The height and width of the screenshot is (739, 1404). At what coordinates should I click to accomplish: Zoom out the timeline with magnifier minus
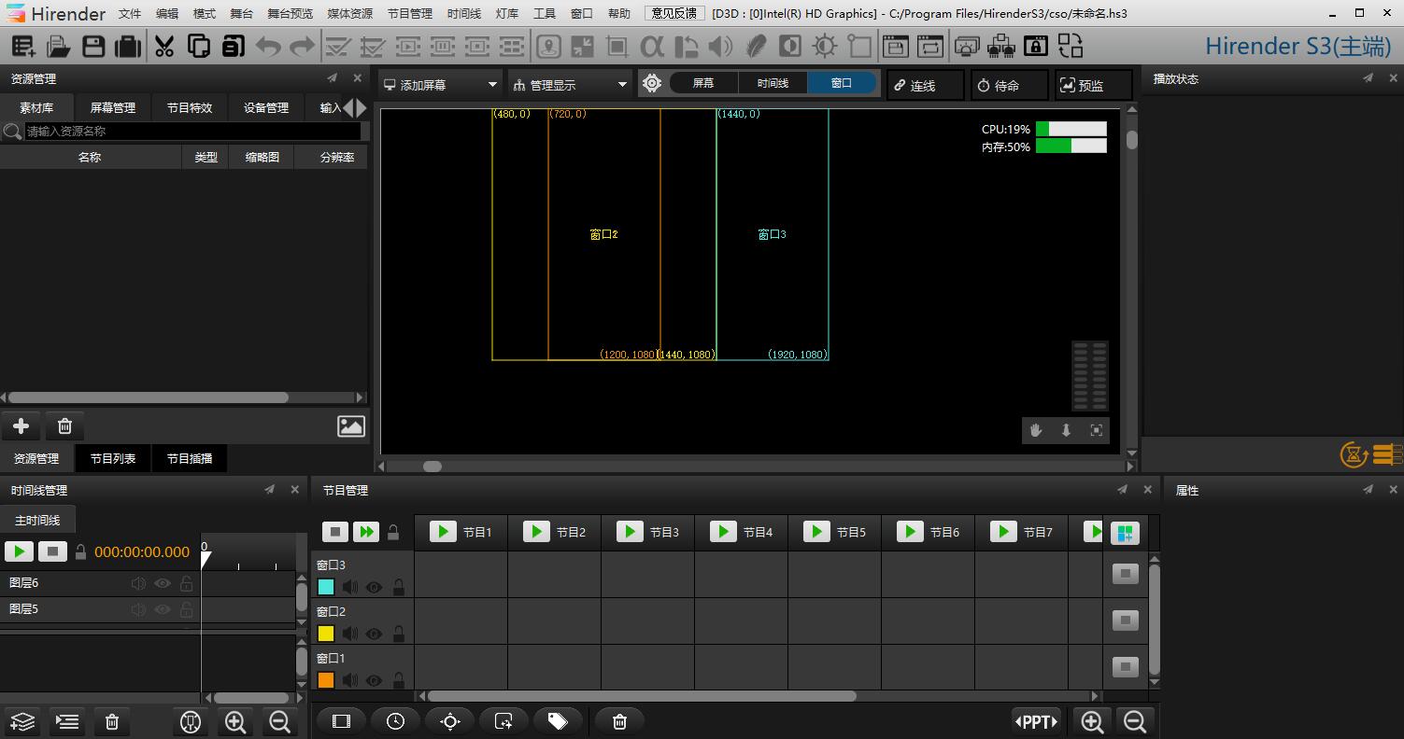coord(279,721)
